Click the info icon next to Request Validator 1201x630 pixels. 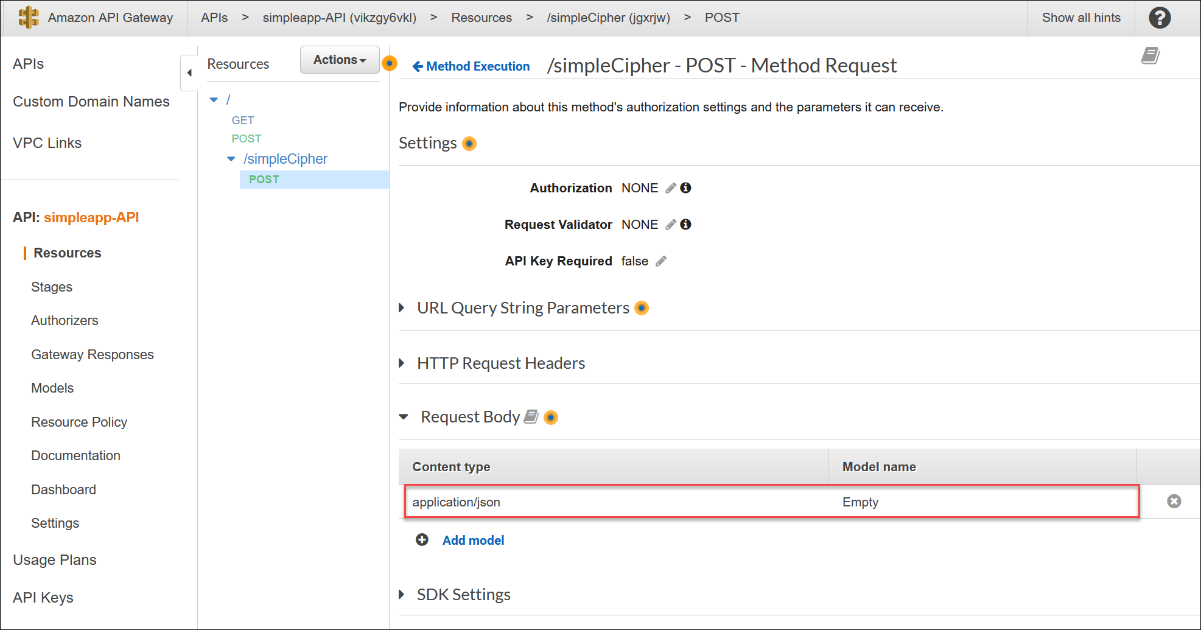685,225
